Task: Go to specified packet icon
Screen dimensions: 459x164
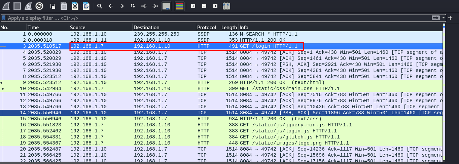Action: pos(133,6)
